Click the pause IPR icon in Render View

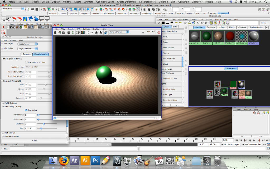(x=143, y=32)
